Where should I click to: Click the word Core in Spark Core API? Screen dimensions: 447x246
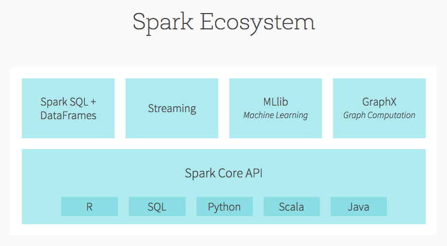[228, 174]
